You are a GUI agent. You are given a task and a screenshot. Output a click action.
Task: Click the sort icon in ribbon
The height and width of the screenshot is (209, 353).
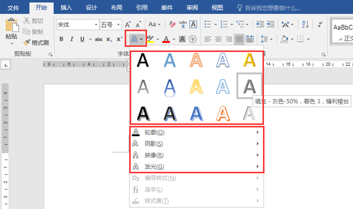pyautogui.click(x=305, y=24)
